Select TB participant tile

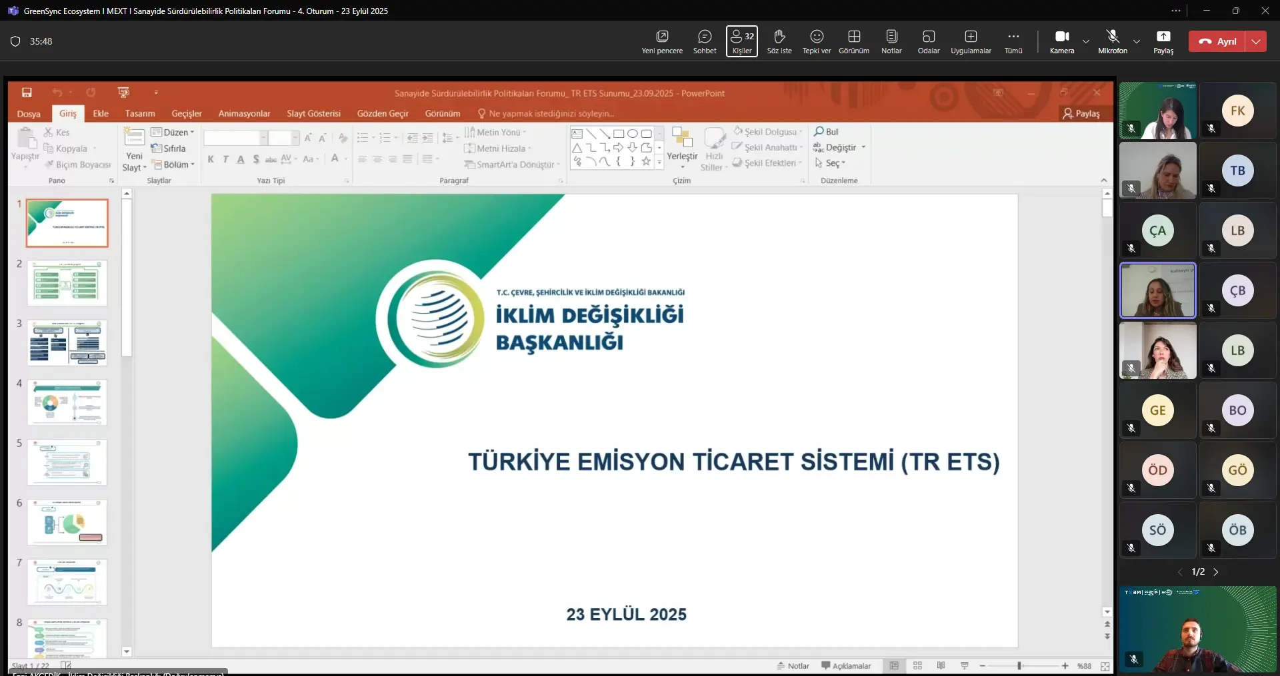[1238, 170]
